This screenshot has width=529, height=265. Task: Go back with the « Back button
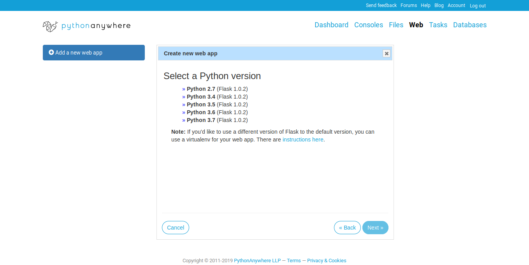tap(347, 228)
